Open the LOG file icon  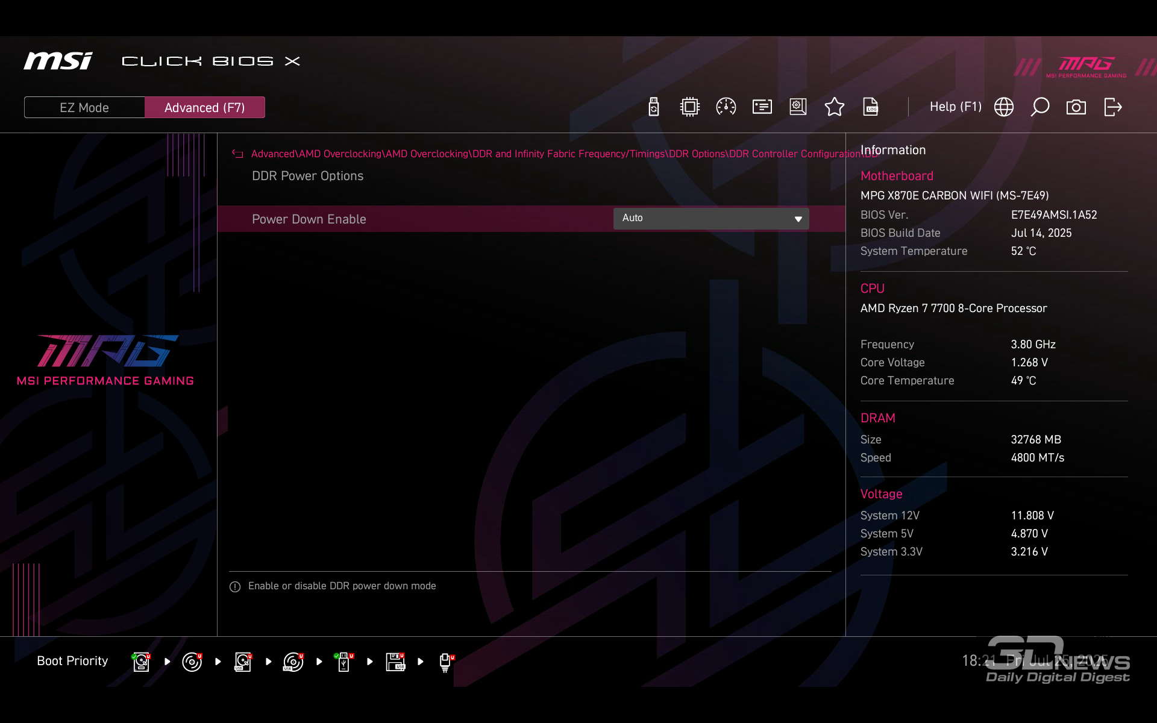[x=871, y=107]
